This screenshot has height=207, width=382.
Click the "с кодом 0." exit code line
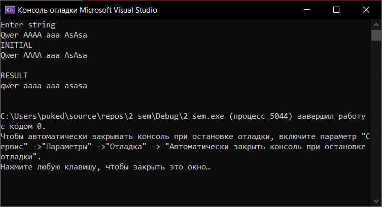click(23, 126)
